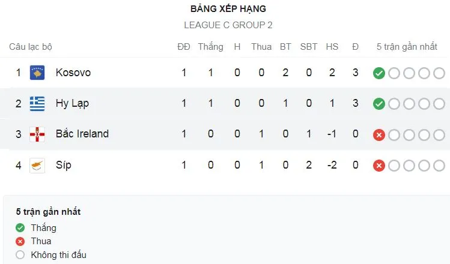The height and width of the screenshot is (264, 450).
Task: Click the Thắng column header
Action: pos(210,47)
